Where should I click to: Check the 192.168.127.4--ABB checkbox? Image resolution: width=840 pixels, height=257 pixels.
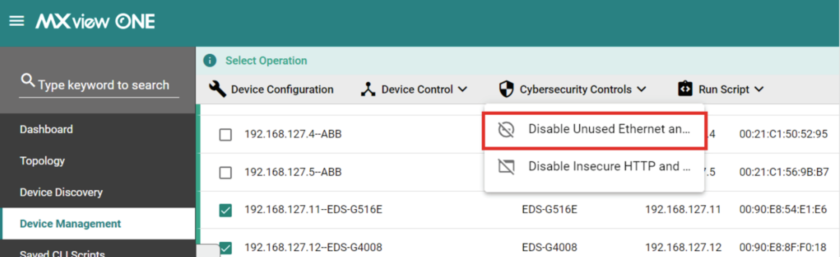225,134
